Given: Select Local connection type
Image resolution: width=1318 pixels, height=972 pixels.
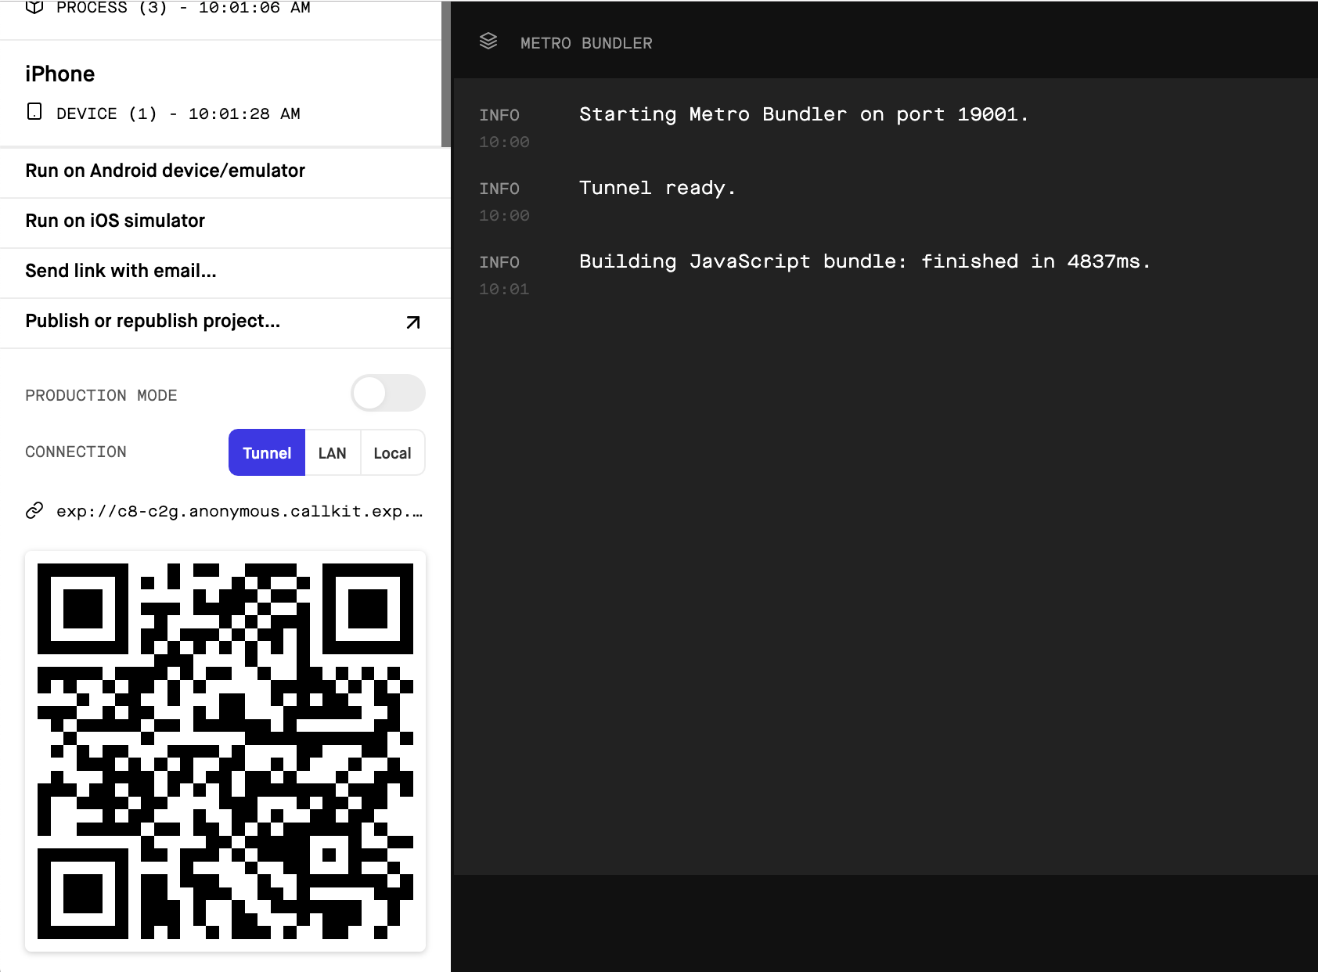Looking at the screenshot, I should [392, 452].
